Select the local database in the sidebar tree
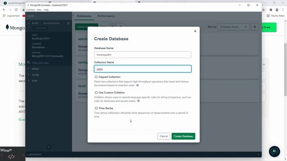Image resolution: width=287 pixels, height=161 pixels. 35,80
